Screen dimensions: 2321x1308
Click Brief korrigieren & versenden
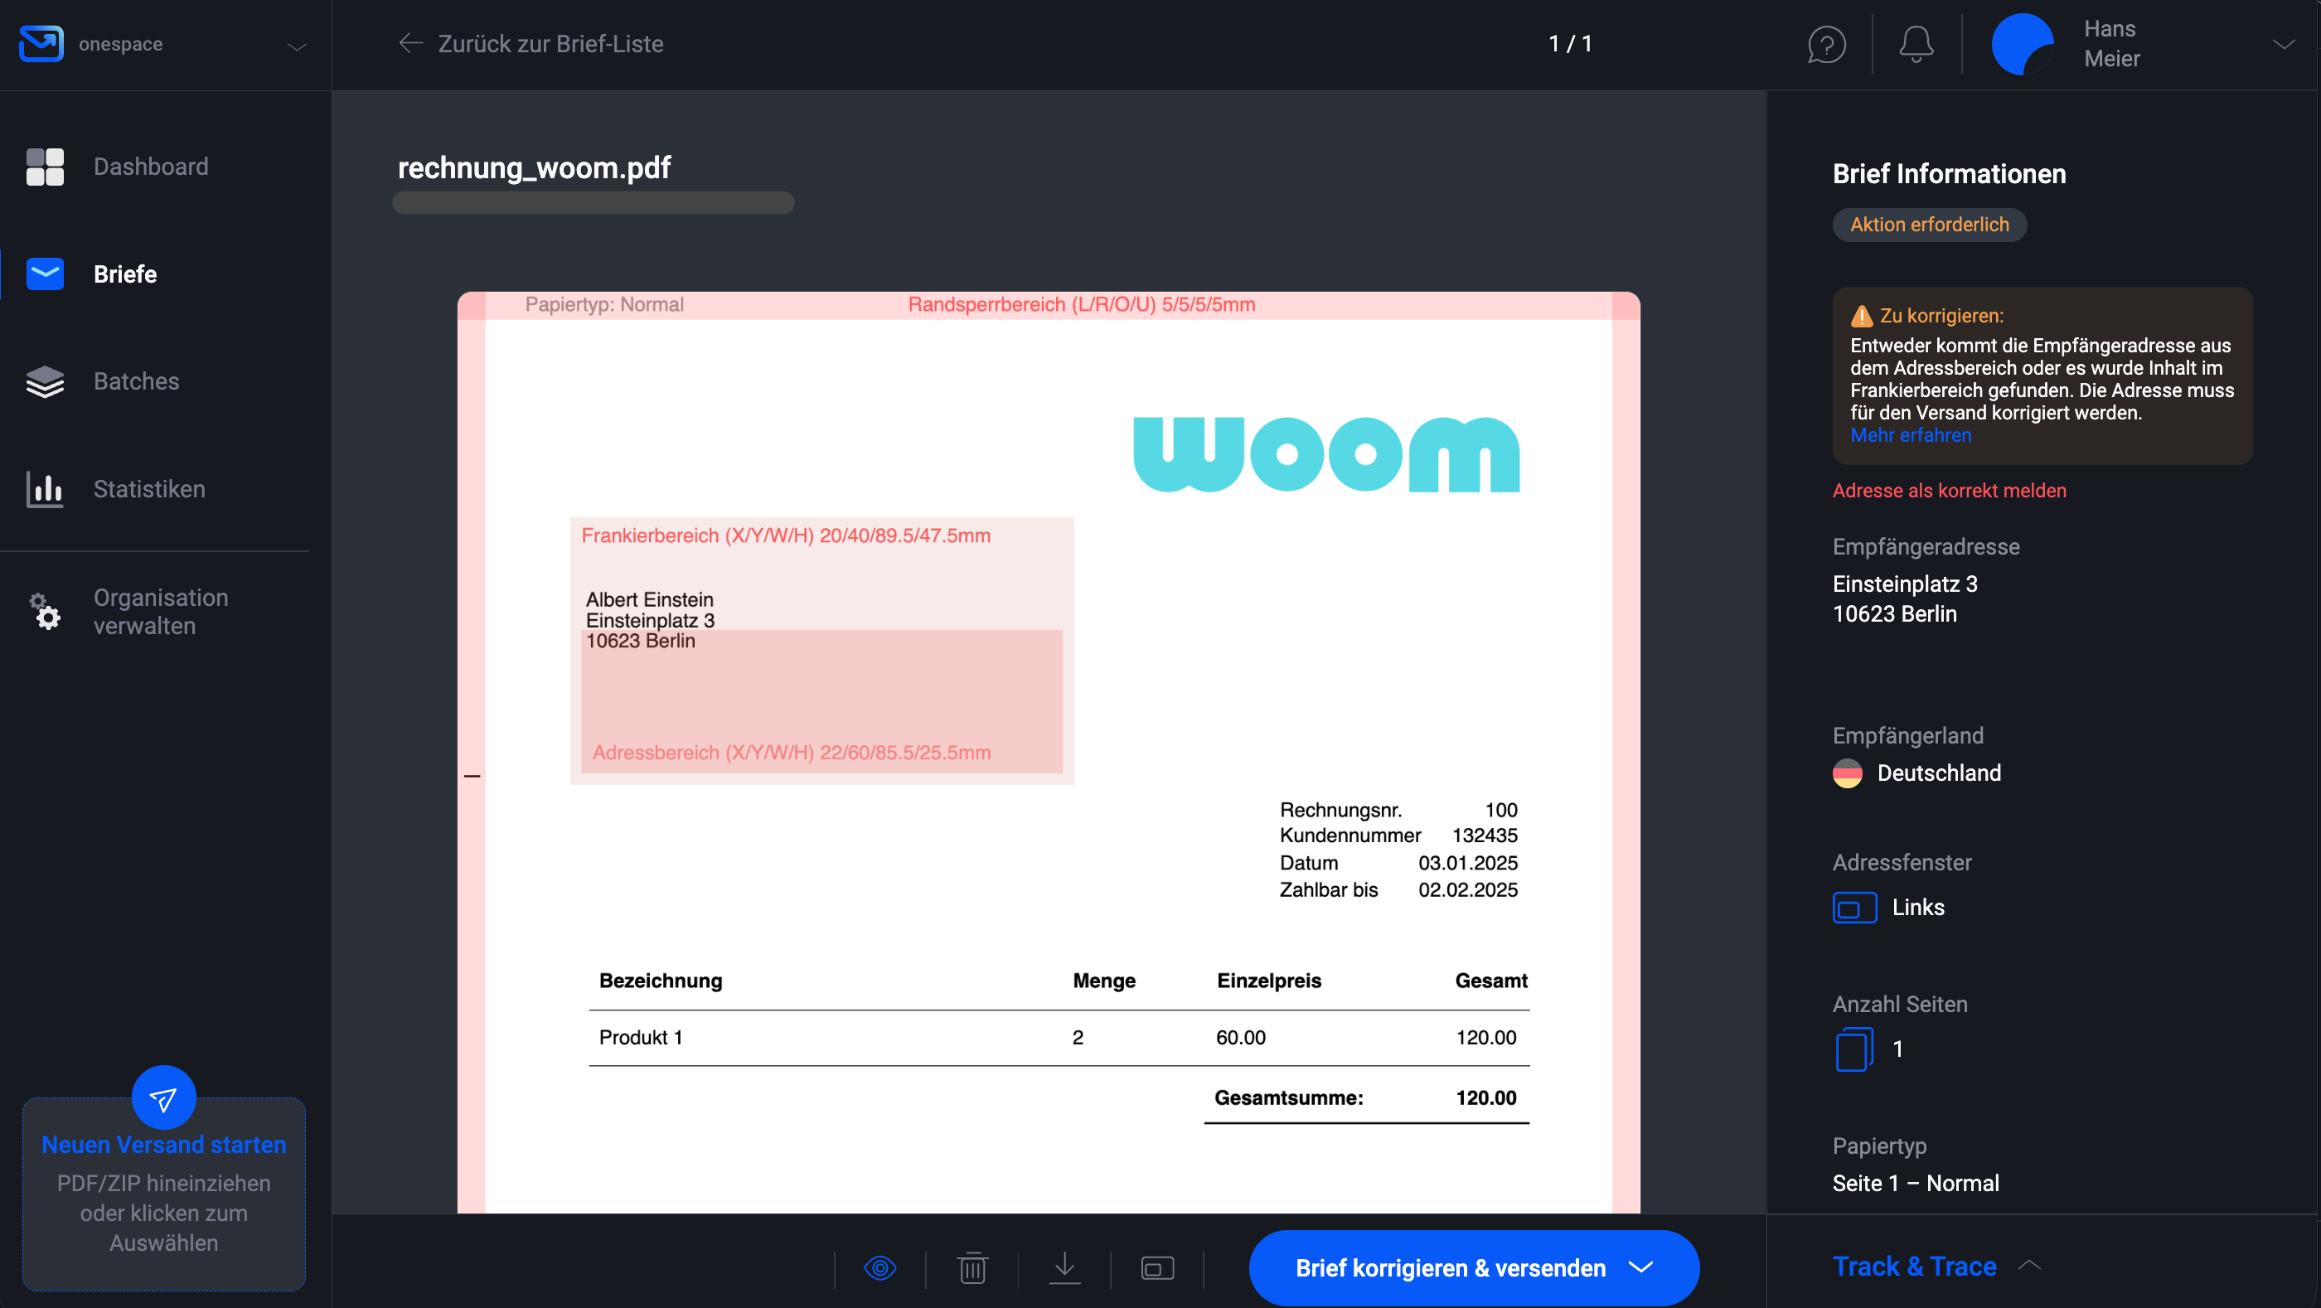(x=1449, y=1267)
